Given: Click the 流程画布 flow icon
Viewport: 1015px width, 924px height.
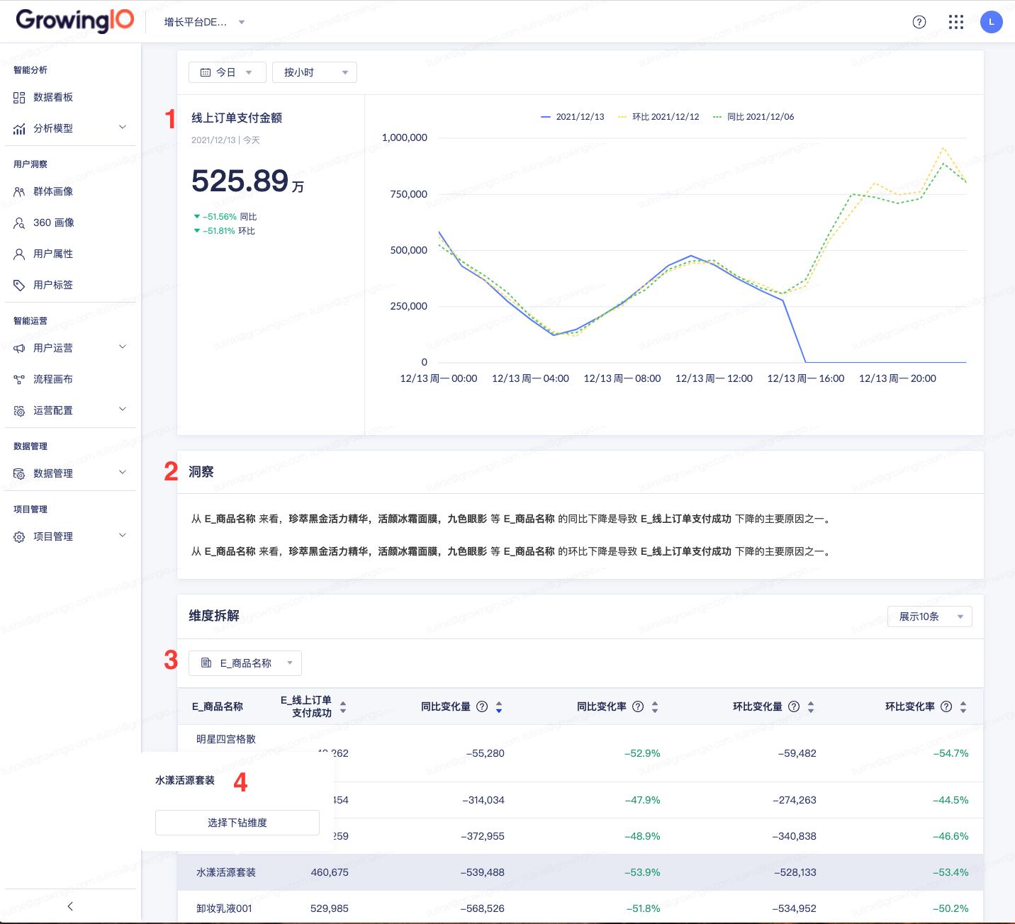Looking at the screenshot, I should coord(19,380).
